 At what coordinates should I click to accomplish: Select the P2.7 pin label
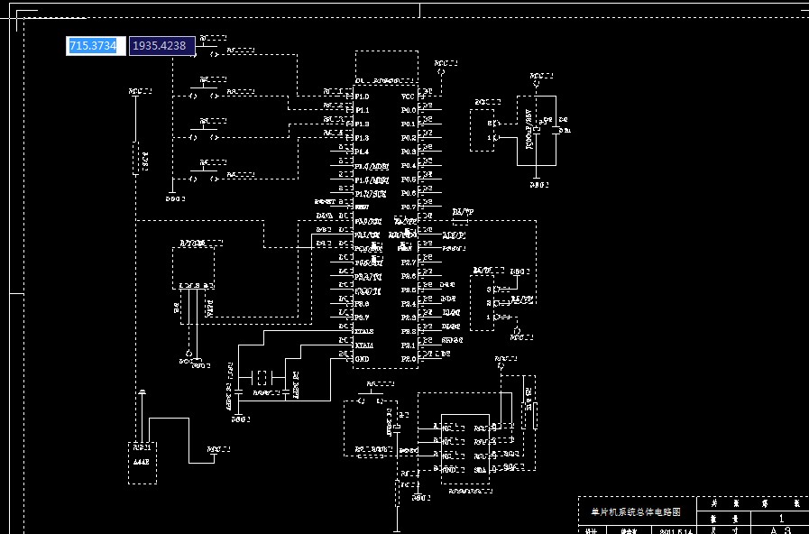409,262
